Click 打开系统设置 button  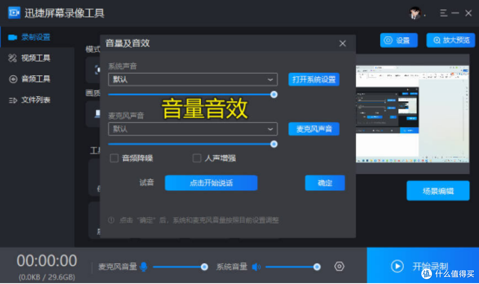(314, 80)
